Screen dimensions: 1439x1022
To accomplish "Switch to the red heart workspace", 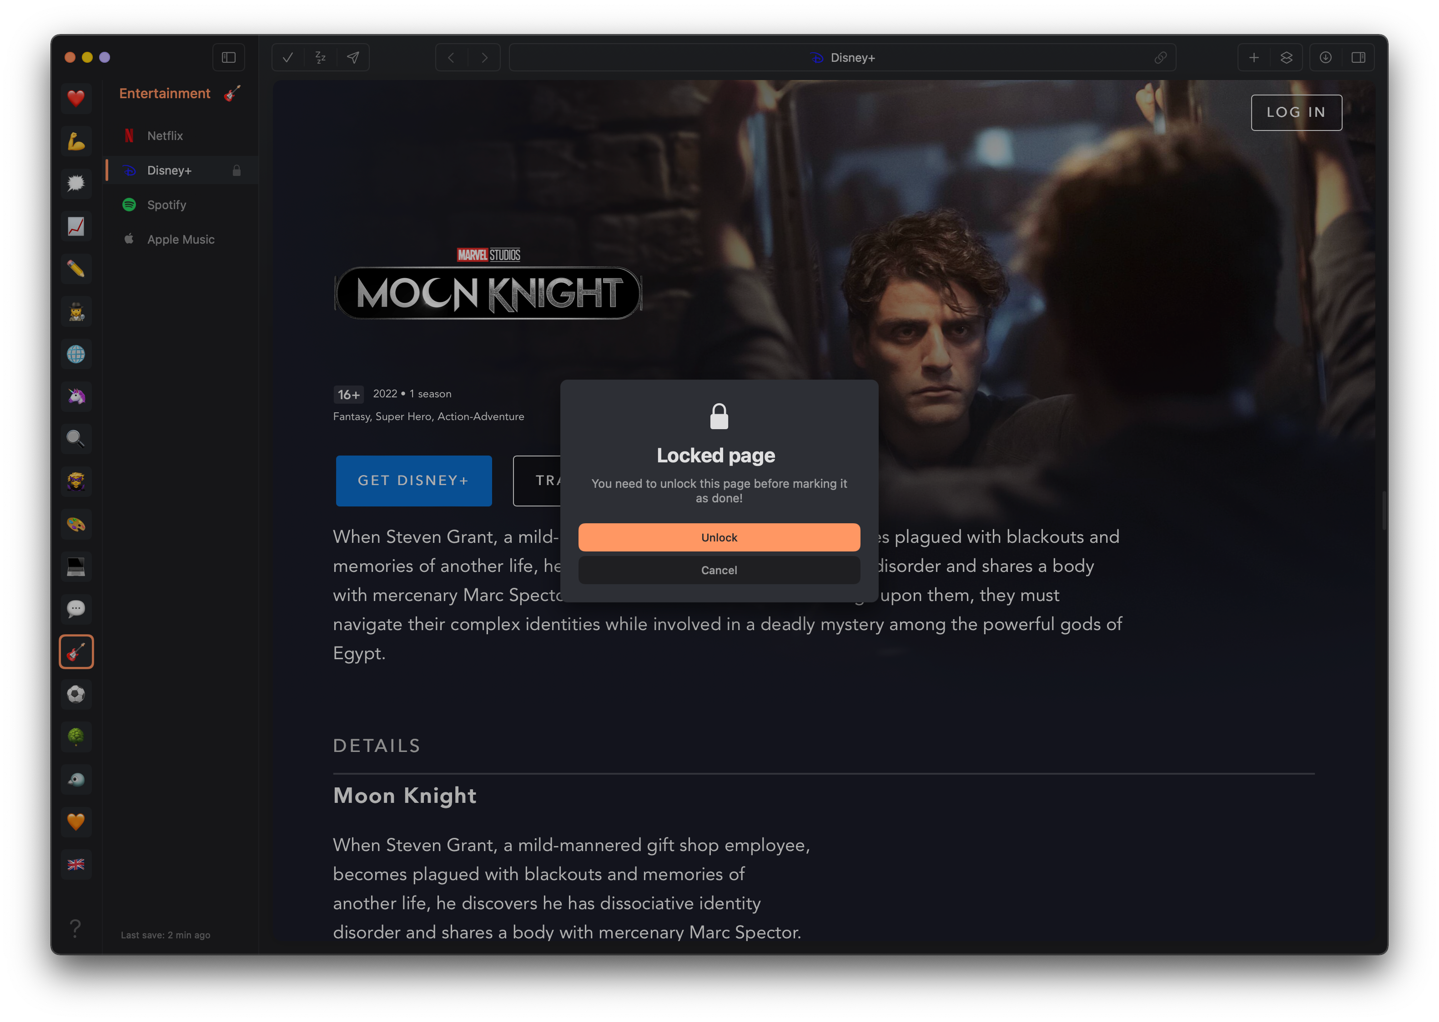I will (x=76, y=98).
